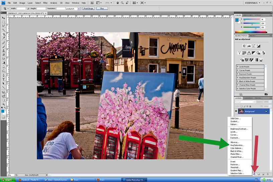Select the Rectangular Marquee tool
The width and height of the screenshot is (273, 182).
click(x=3, y=22)
